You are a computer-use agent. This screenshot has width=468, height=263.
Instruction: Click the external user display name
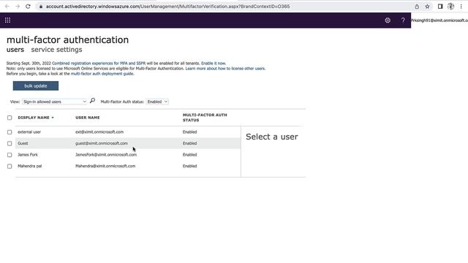tap(29, 131)
